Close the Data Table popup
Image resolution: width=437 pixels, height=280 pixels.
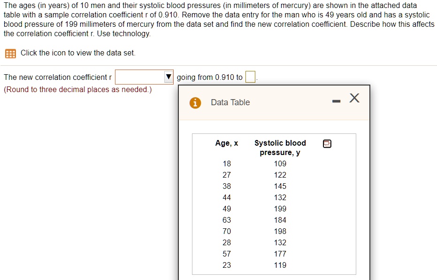[354, 98]
